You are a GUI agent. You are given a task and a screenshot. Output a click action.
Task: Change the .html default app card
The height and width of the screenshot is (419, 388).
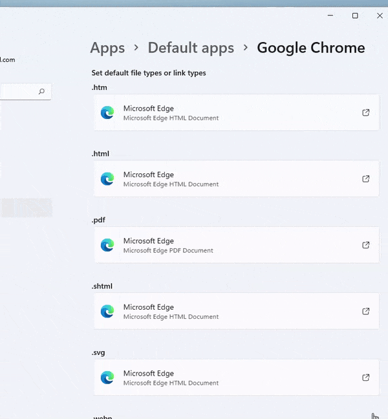coord(237,178)
